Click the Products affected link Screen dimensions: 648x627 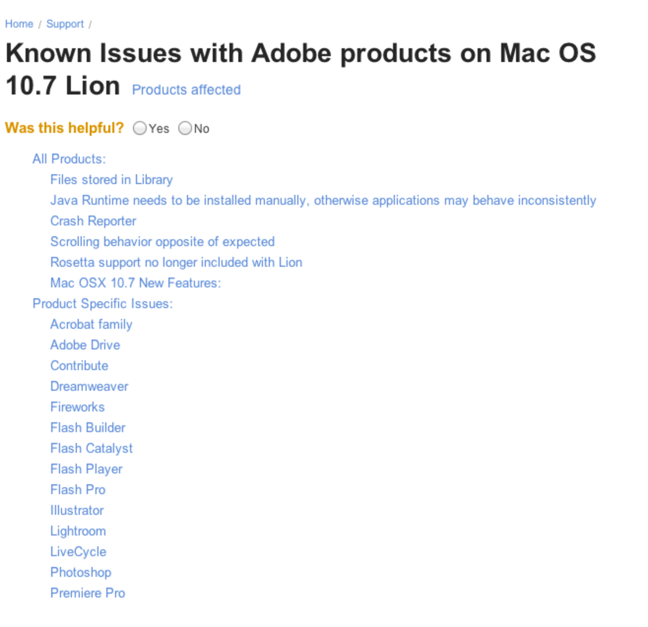pyautogui.click(x=186, y=90)
